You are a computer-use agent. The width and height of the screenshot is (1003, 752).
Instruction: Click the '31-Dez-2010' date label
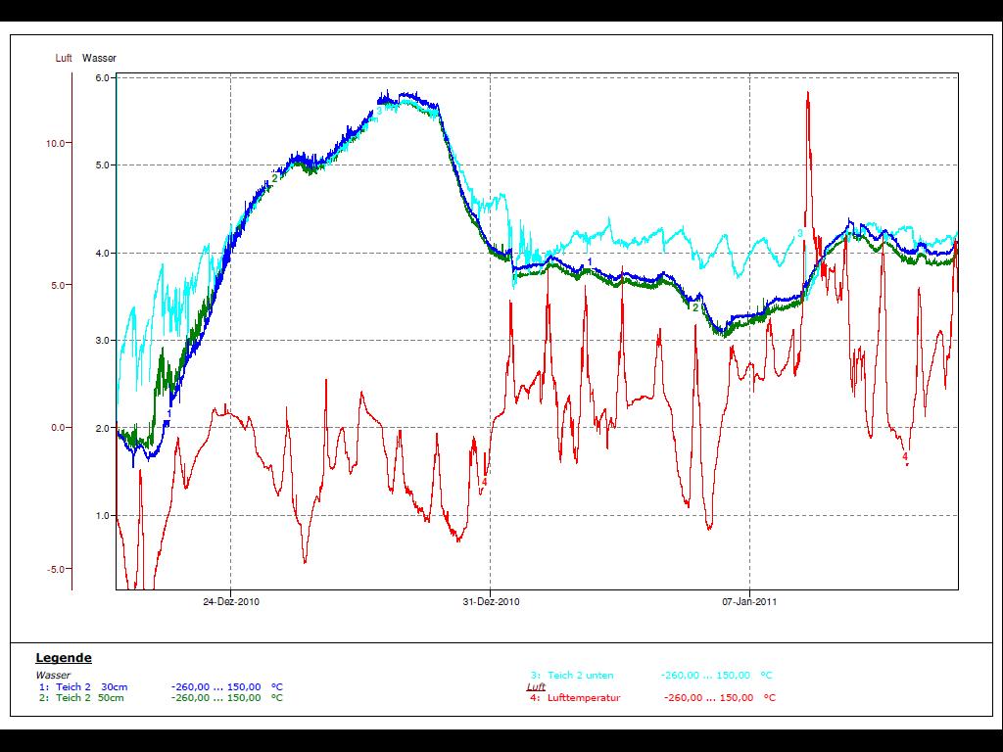(x=491, y=602)
